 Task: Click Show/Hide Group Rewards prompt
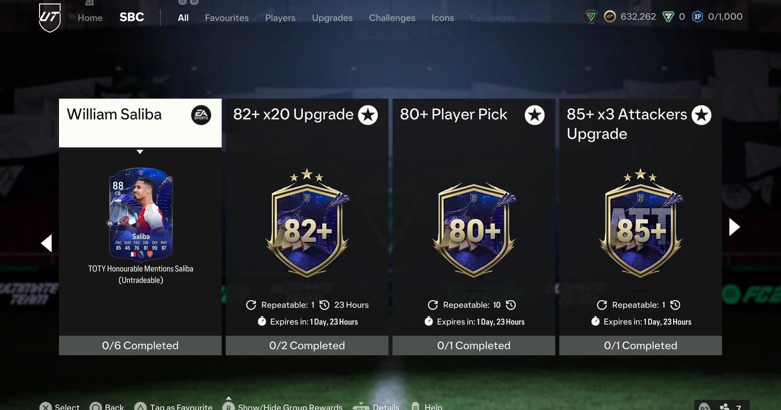click(282, 407)
